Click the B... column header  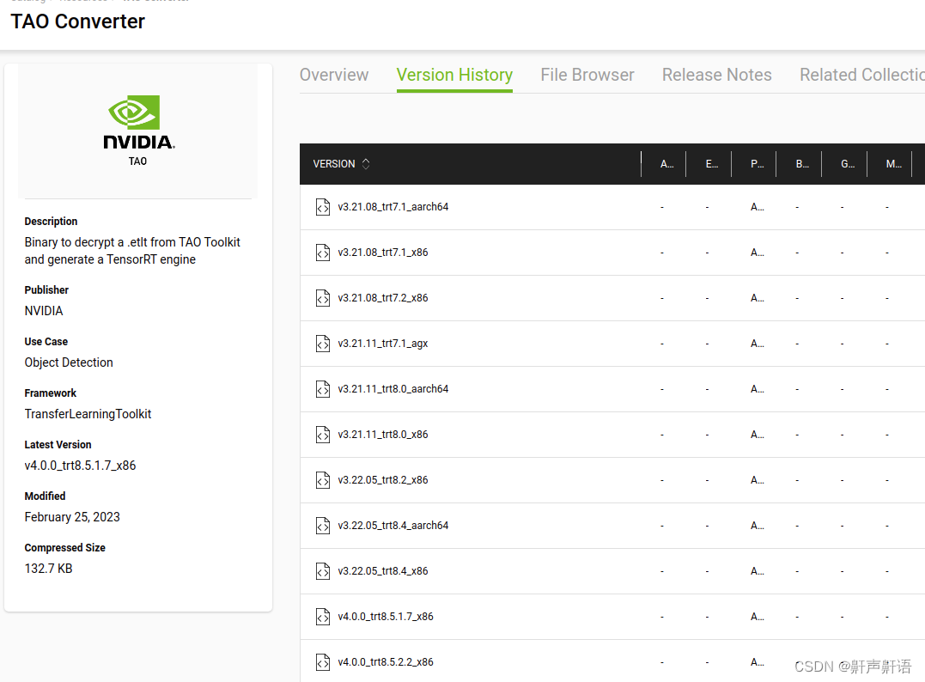coord(802,164)
